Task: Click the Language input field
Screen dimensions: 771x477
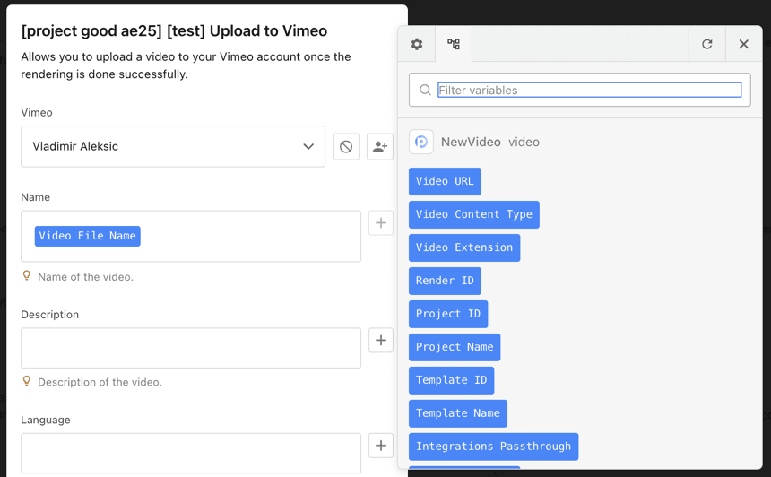Action: pos(191,454)
